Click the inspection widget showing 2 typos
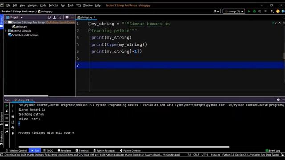The height and width of the screenshot is (160, 285). tap(274, 23)
